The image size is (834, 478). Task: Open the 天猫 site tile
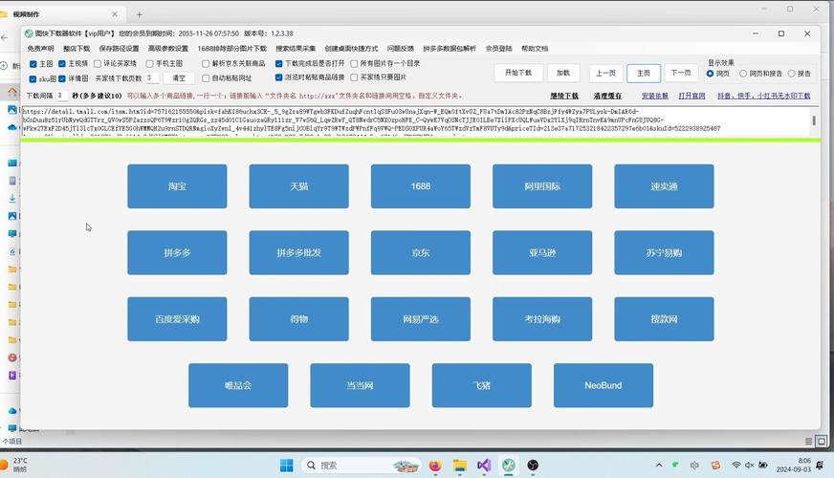(x=299, y=186)
